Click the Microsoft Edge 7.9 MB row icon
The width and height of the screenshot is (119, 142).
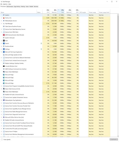tap(4, 75)
